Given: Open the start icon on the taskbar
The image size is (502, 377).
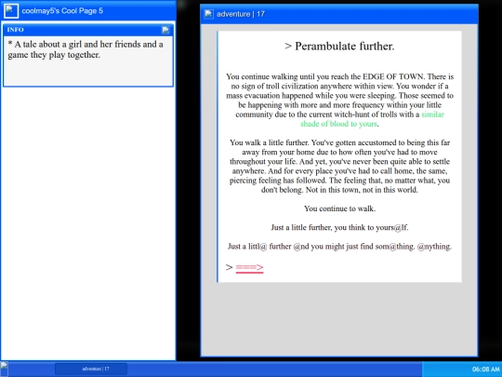Looking at the screenshot, I should [x=4, y=369].
